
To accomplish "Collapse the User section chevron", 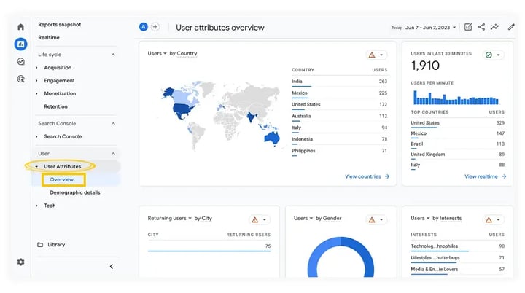I will pyautogui.click(x=113, y=154).
